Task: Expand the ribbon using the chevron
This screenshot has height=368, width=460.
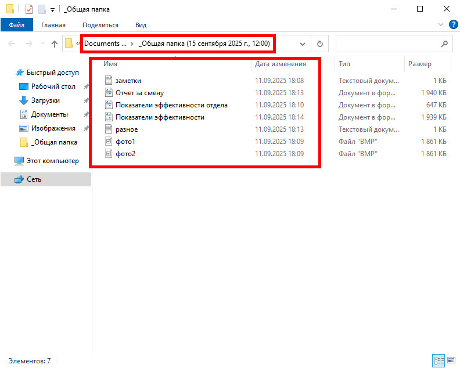Action: click(440, 25)
